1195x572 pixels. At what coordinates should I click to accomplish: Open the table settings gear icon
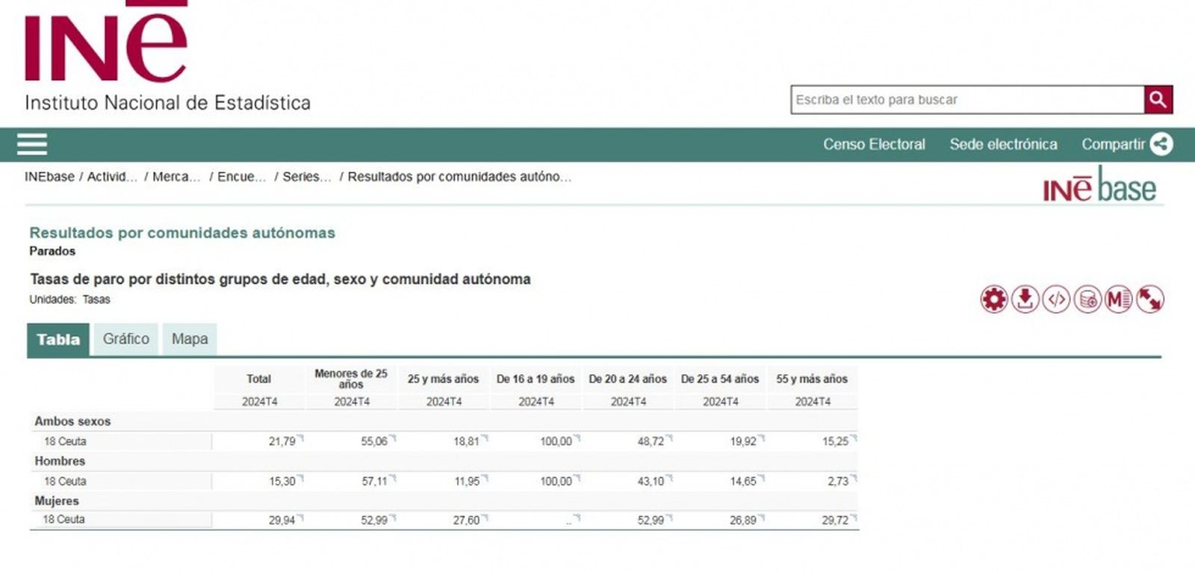pyautogui.click(x=994, y=299)
